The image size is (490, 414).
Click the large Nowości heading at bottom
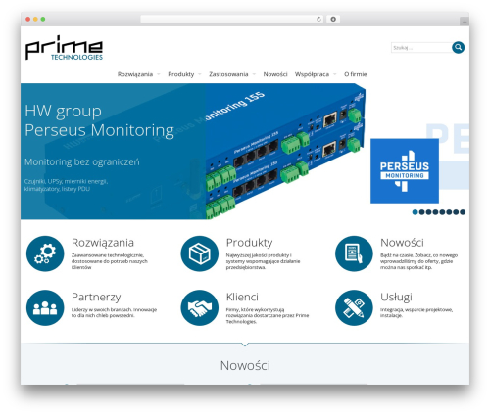point(245,366)
